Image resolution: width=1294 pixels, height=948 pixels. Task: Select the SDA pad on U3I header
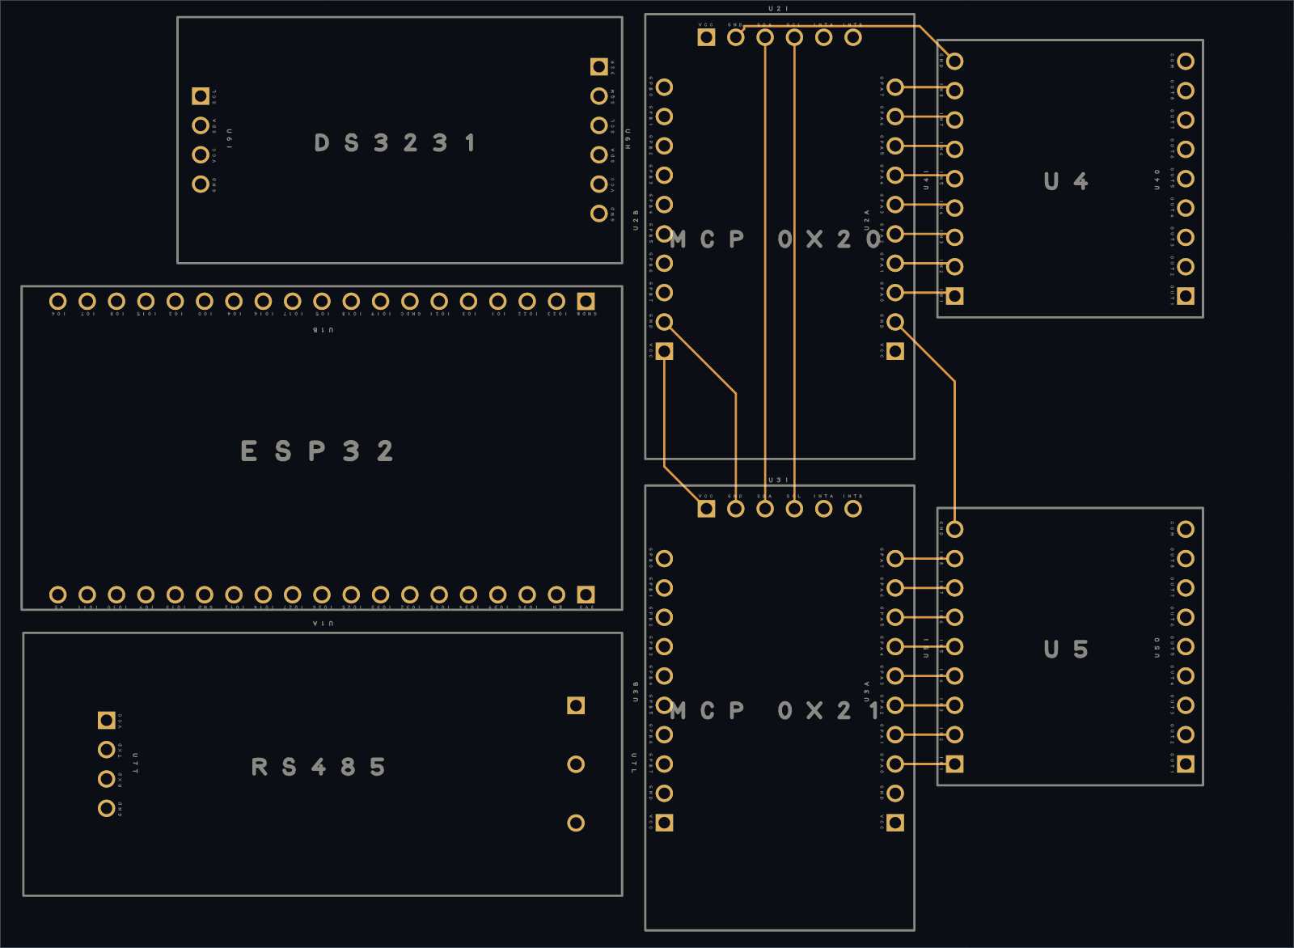[765, 509]
